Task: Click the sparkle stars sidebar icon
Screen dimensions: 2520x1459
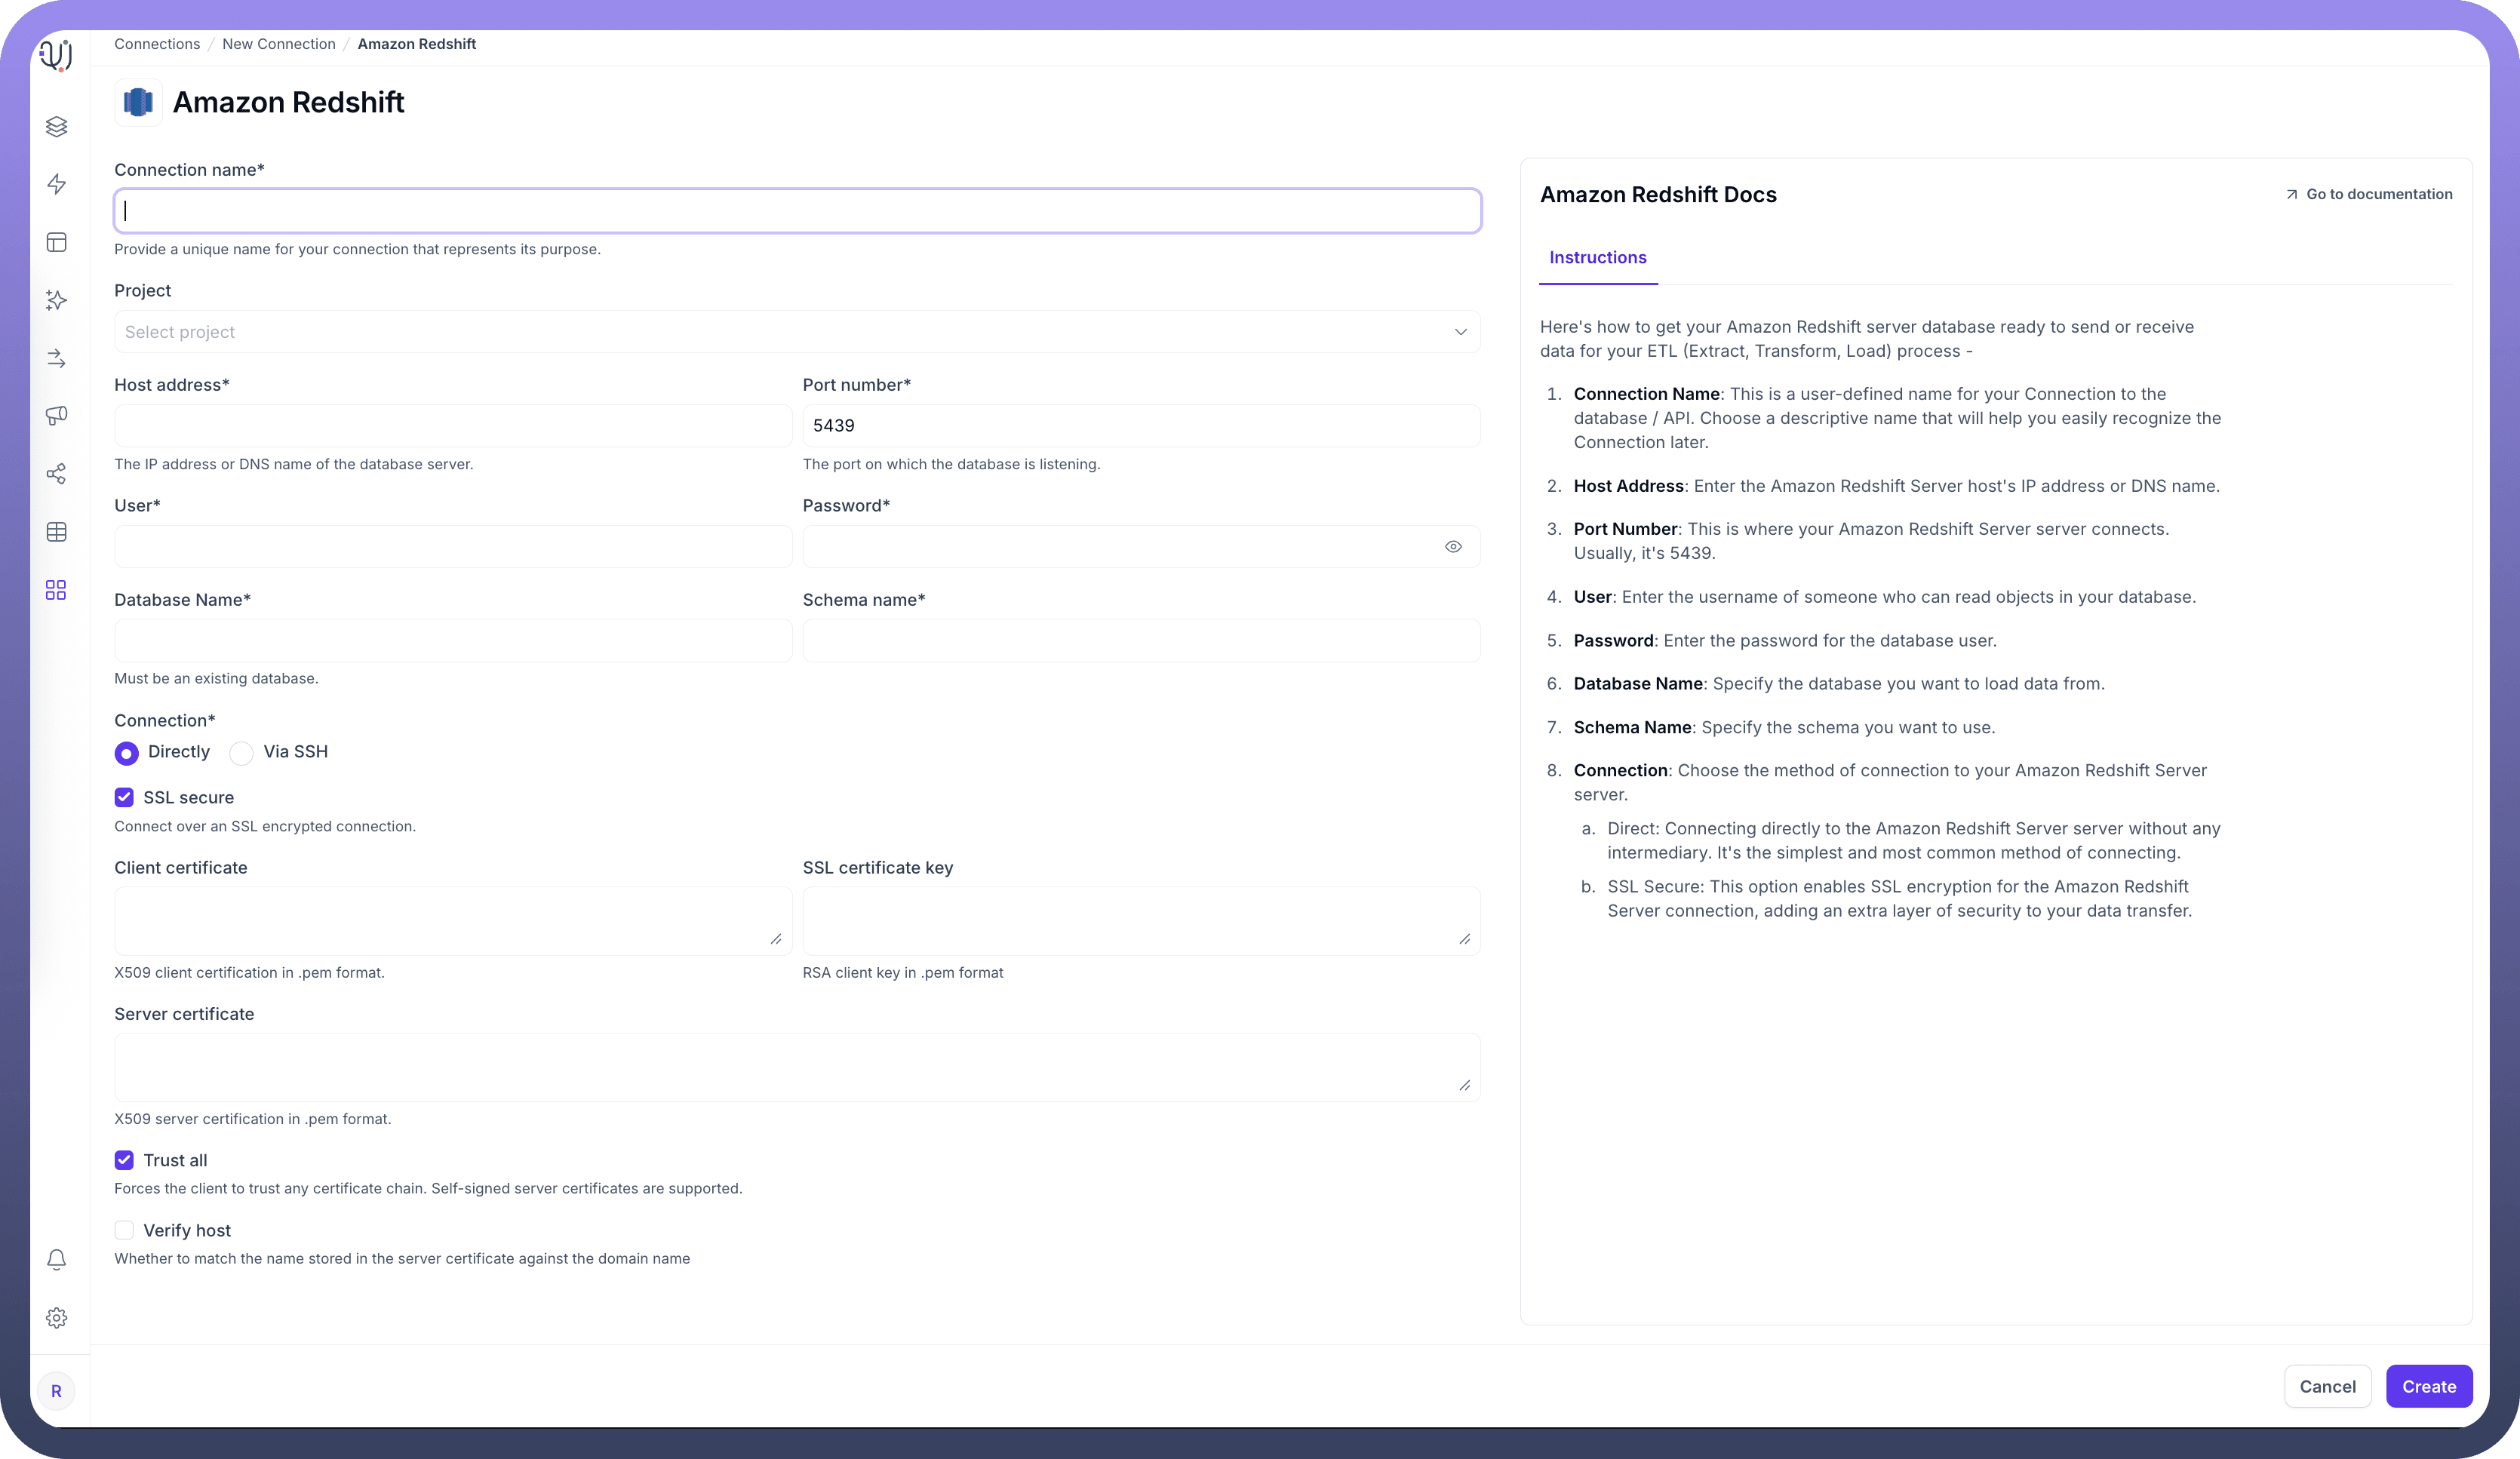Action: pos(56,300)
